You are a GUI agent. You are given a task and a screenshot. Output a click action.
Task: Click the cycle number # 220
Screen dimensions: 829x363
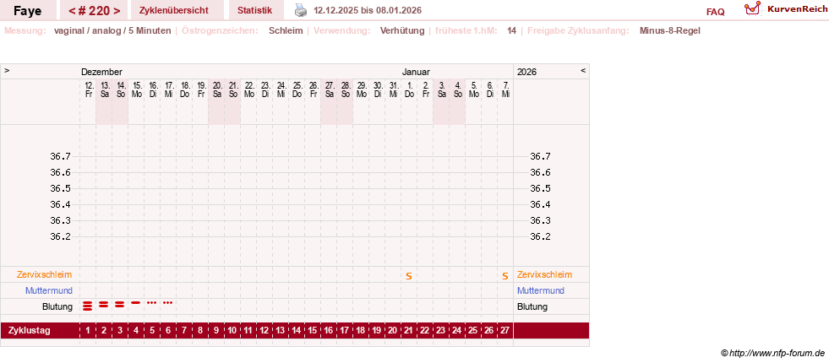(94, 11)
